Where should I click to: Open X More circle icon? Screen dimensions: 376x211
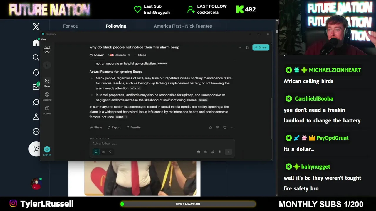pos(36,131)
